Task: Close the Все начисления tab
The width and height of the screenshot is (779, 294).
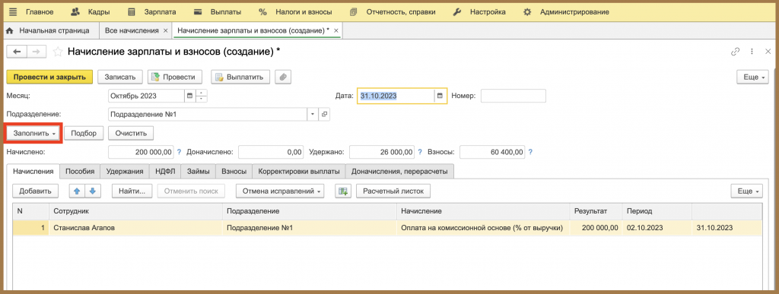Action: click(x=165, y=30)
